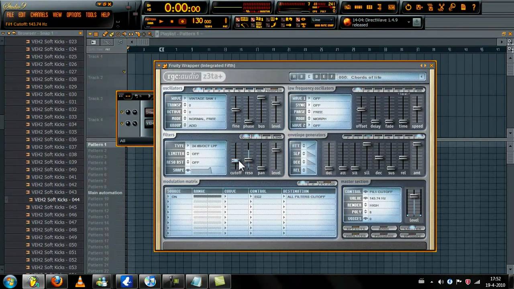Toggle the filters LINK button
514x289 pixels.
(x=277, y=137)
